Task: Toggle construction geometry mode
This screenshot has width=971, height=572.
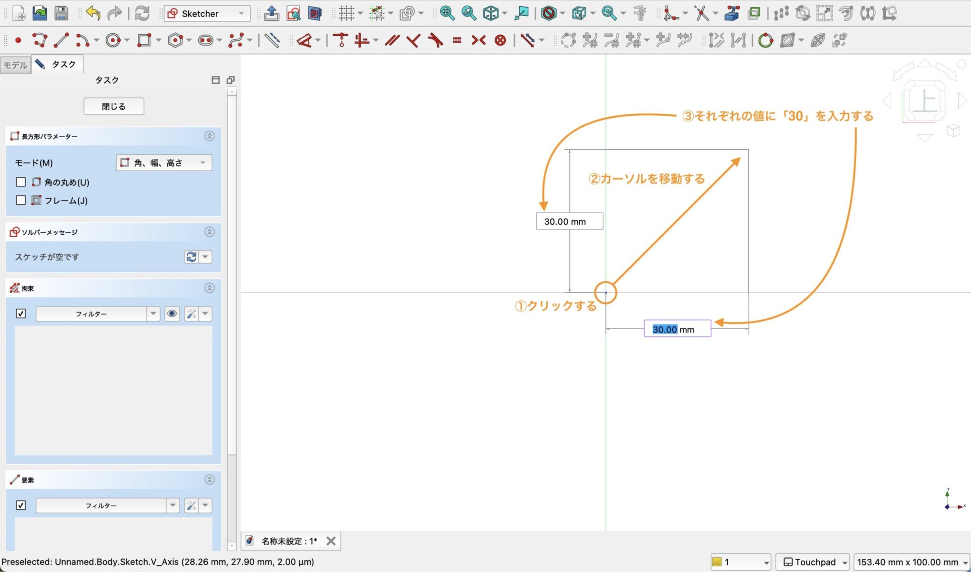Action: tap(272, 40)
